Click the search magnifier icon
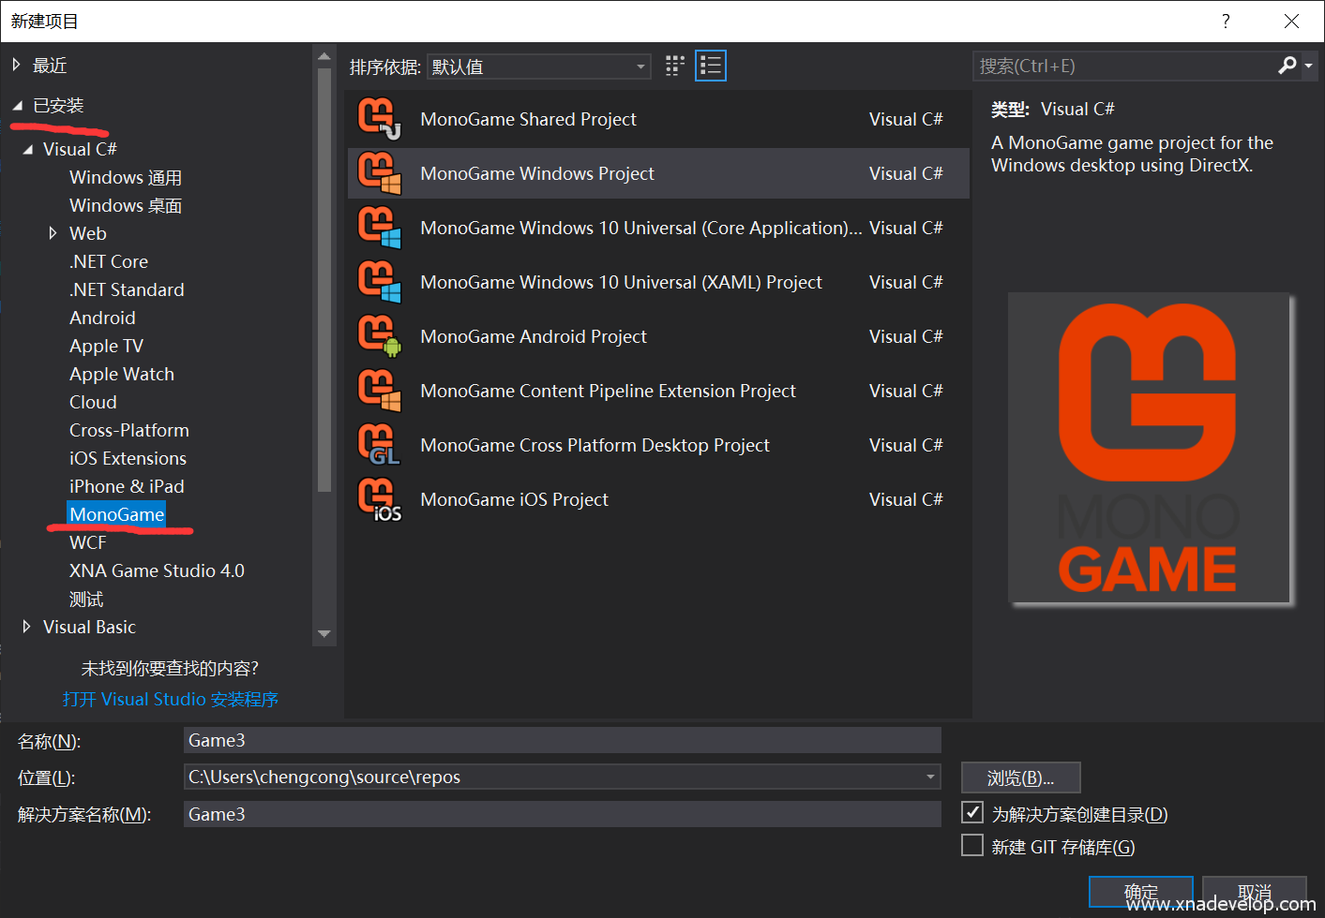The image size is (1325, 918). 1287,66
